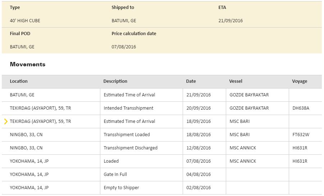324x196 pixels.
Task: Select the Gate In Full row description
Action: (115, 175)
